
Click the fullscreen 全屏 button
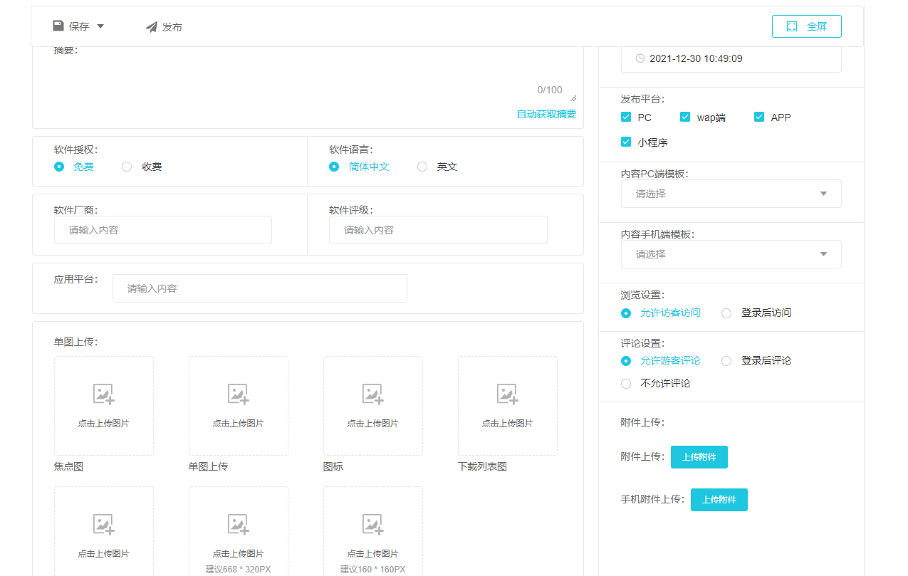806,26
